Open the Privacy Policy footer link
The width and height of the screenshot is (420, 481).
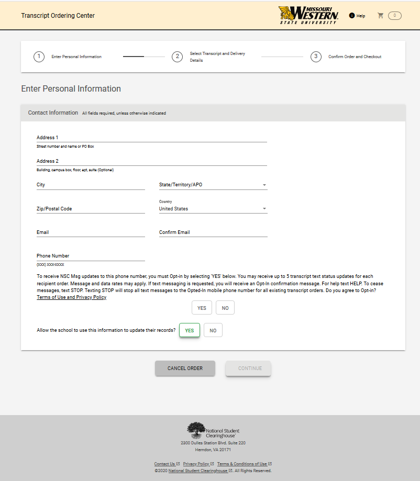(x=198, y=464)
